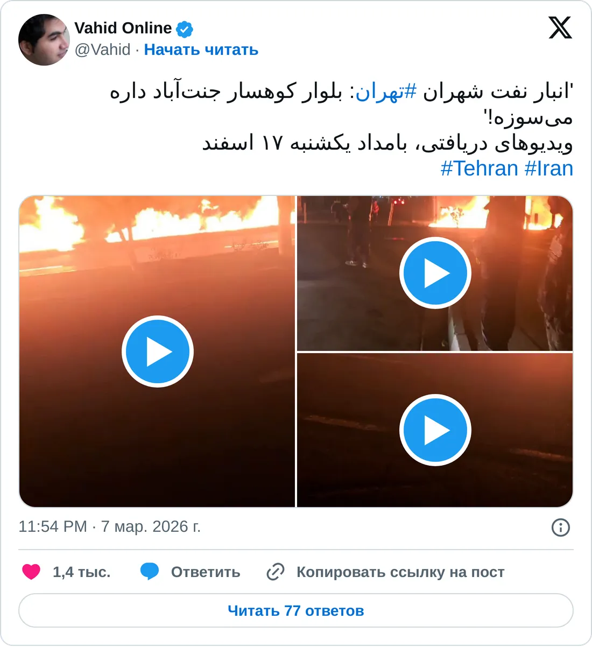Click the 1,4 тыс. likes count
592x647 pixels.
[x=82, y=572]
